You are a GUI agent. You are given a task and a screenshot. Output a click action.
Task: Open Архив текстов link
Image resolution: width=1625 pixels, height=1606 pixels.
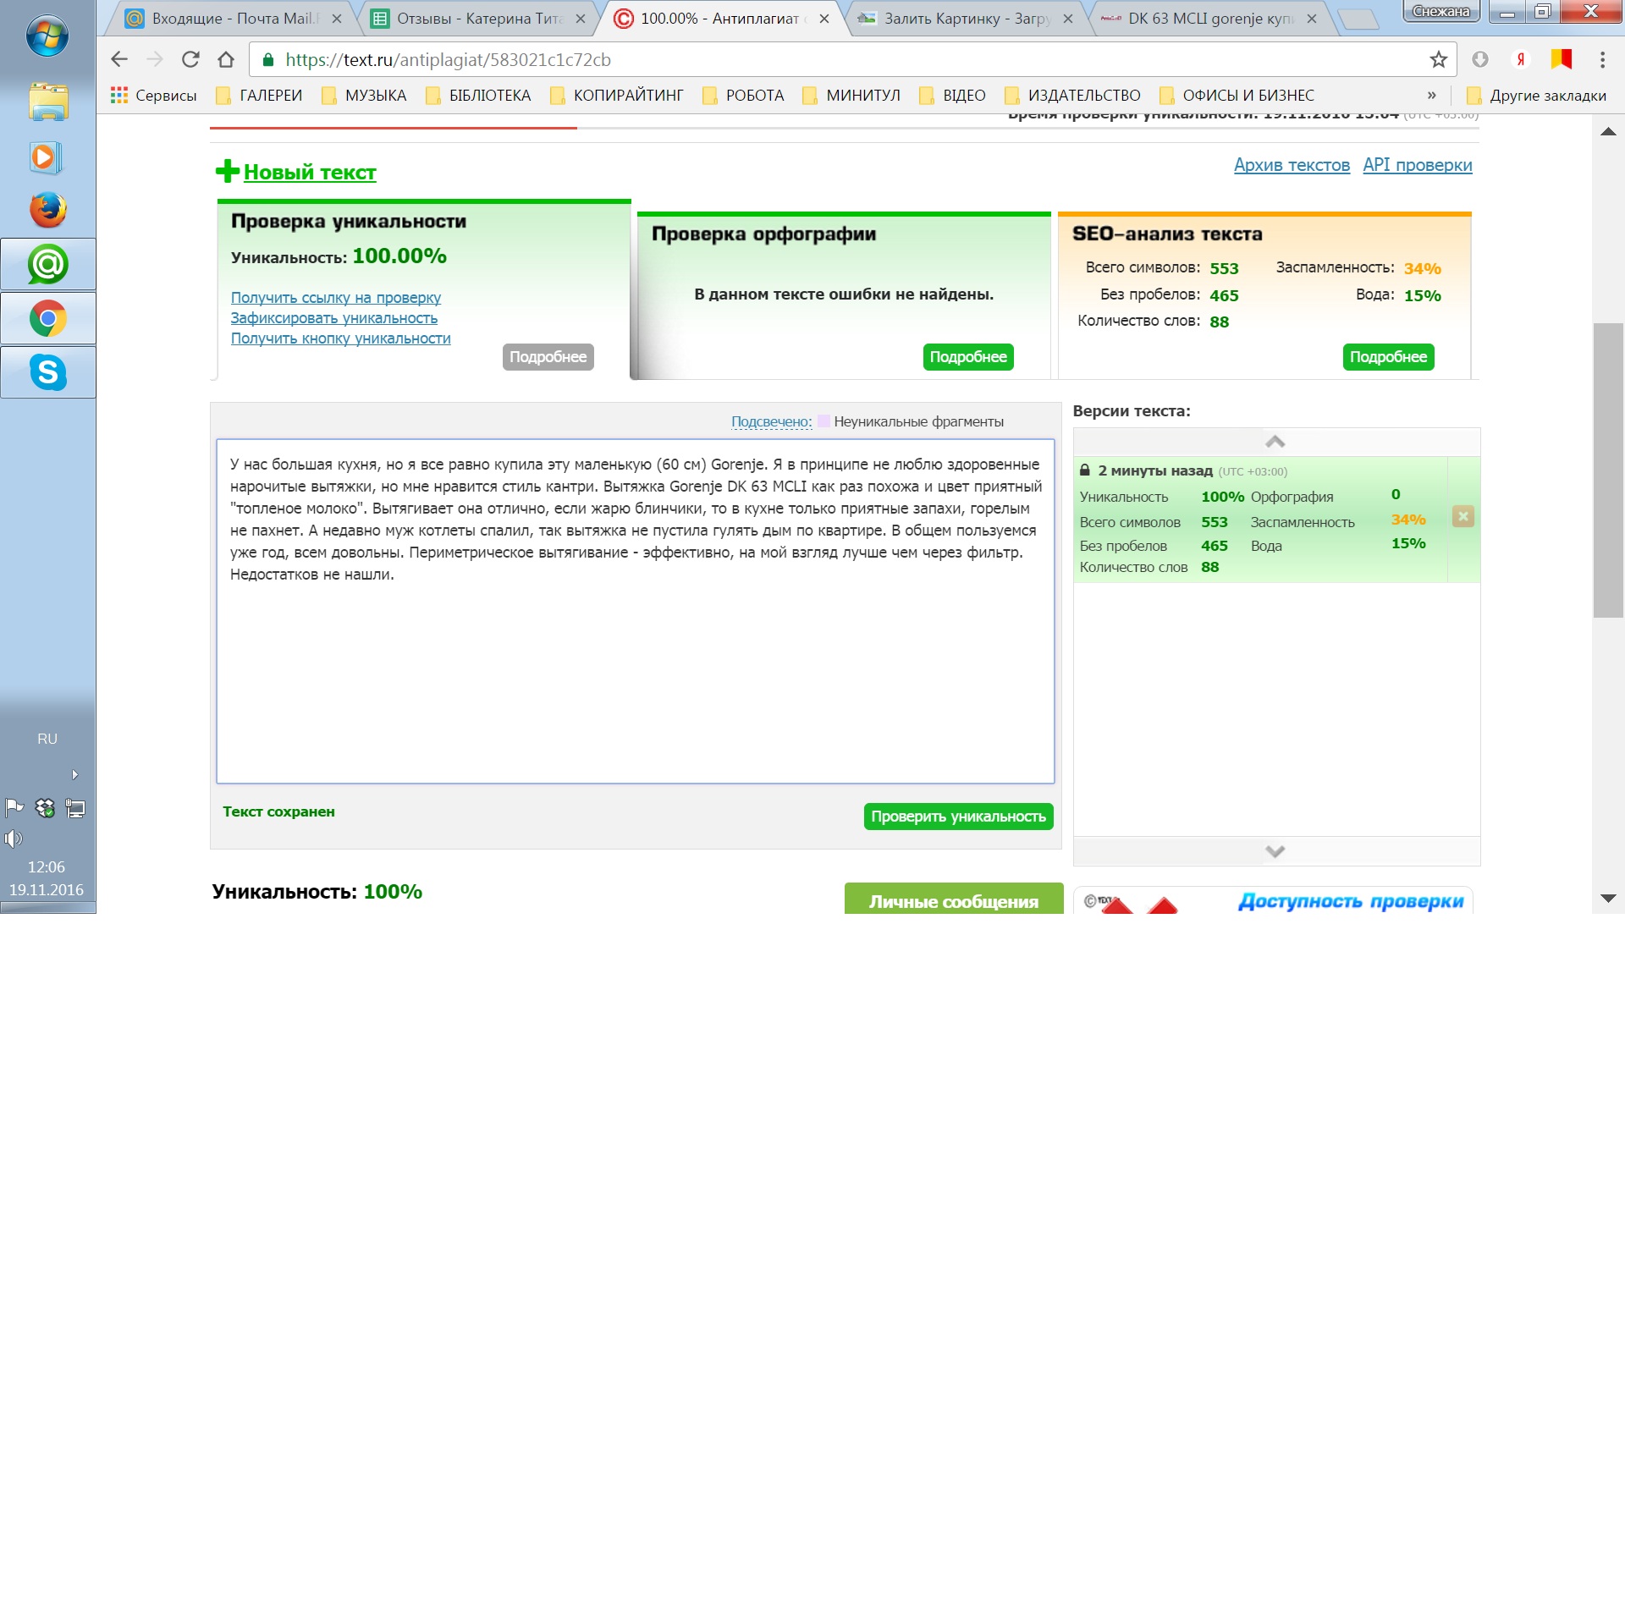pos(1291,165)
